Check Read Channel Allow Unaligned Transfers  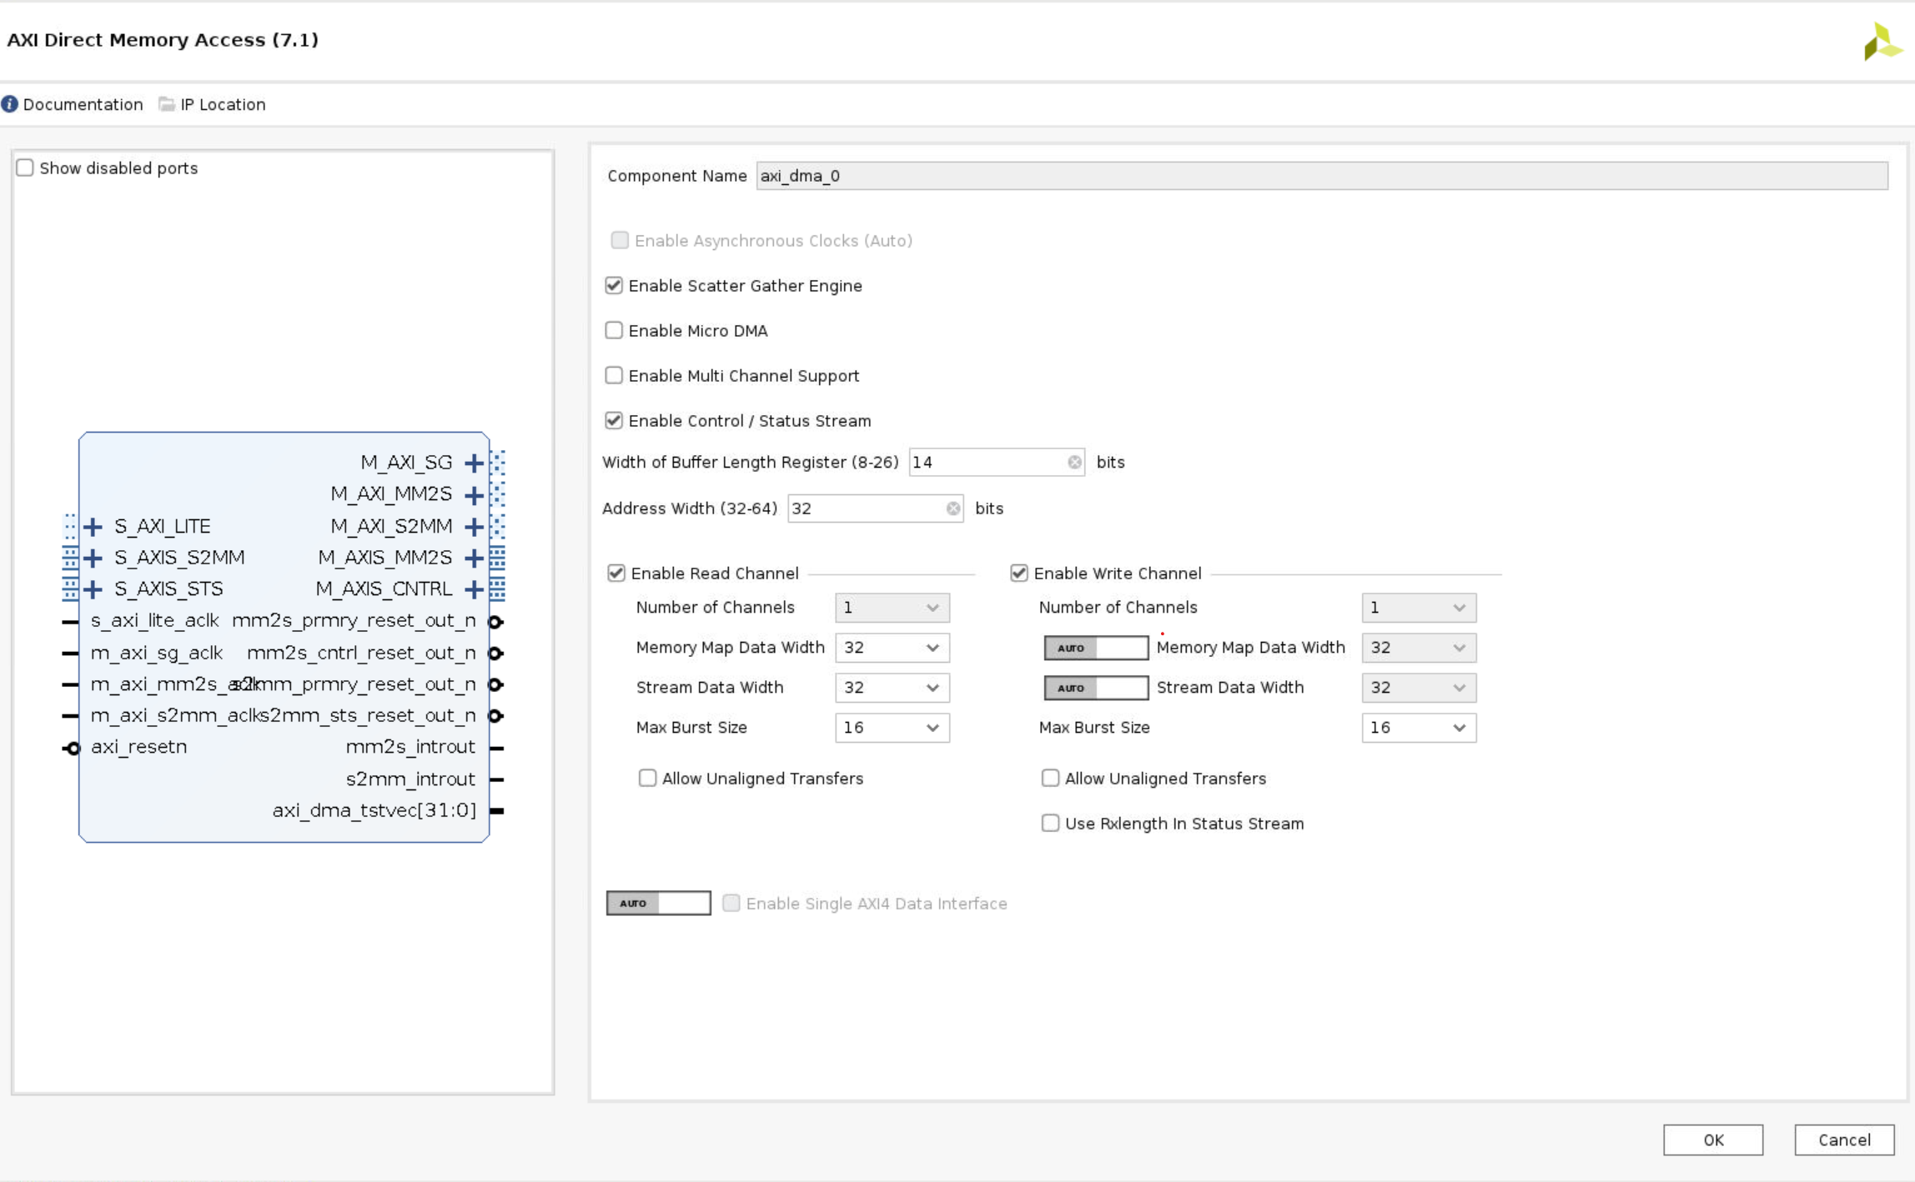(x=647, y=778)
